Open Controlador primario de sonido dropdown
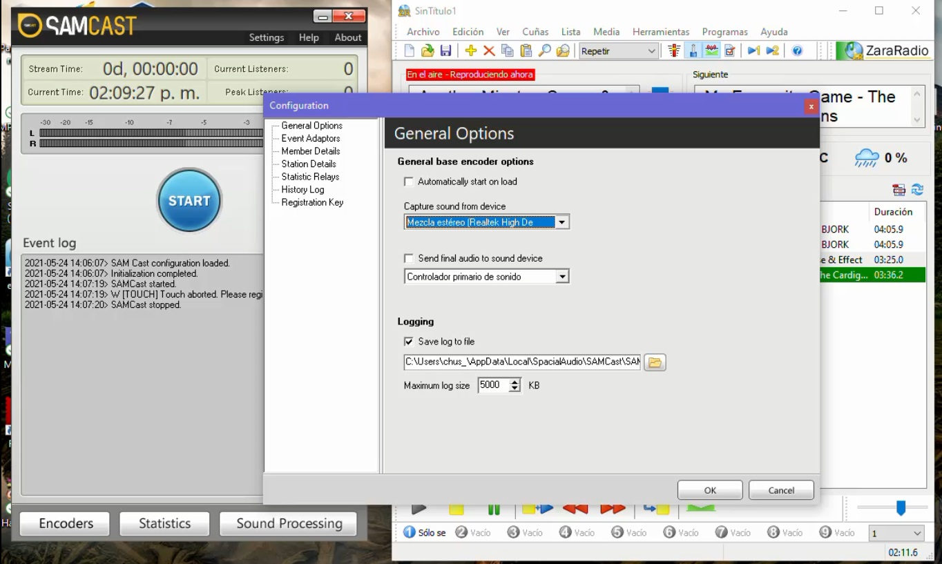This screenshot has width=942, height=564. [562, 277]
